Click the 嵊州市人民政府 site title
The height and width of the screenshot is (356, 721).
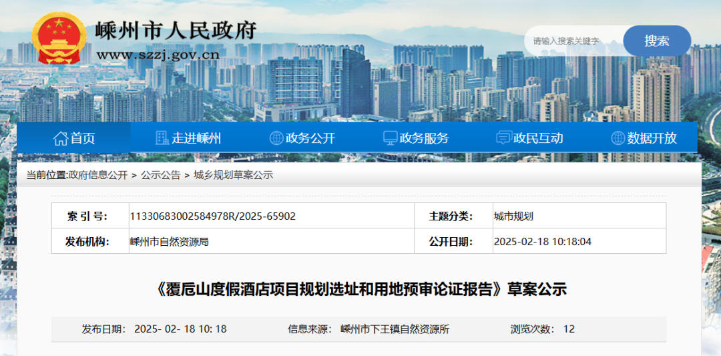(x=176, y=30)
